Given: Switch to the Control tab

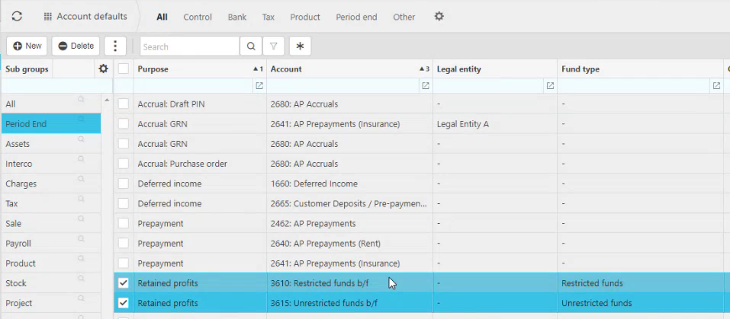Looking at the screenshot, I should click(x=198, y=17).
